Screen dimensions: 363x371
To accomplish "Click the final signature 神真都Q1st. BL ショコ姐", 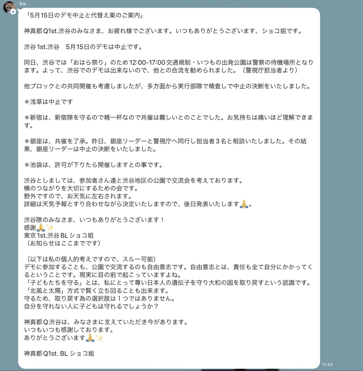I will click(x=59, y=353).
